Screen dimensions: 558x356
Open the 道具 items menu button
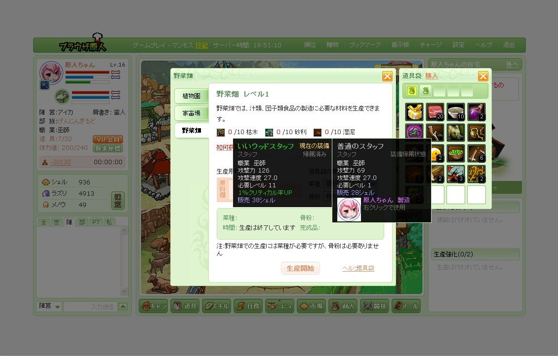(x=185, y=306)
